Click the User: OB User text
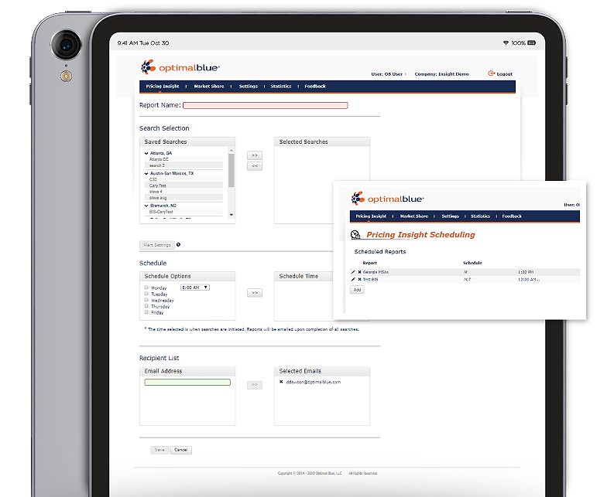 386,74
